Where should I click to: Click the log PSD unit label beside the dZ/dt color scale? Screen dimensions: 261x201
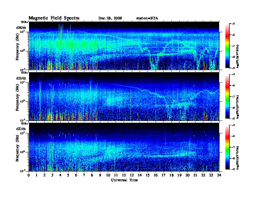tap(238, 158)
